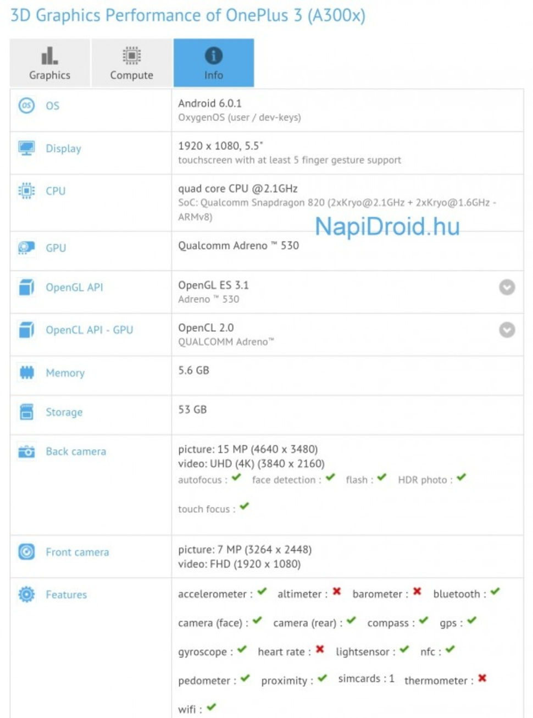Click the Memory chip icon

(x=26, y=373)
